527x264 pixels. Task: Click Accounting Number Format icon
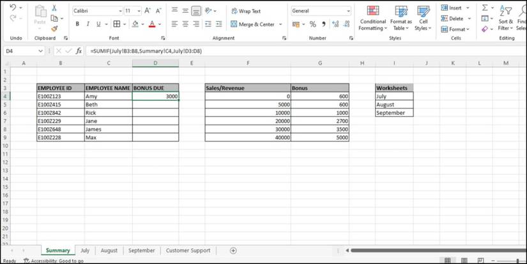296,24
